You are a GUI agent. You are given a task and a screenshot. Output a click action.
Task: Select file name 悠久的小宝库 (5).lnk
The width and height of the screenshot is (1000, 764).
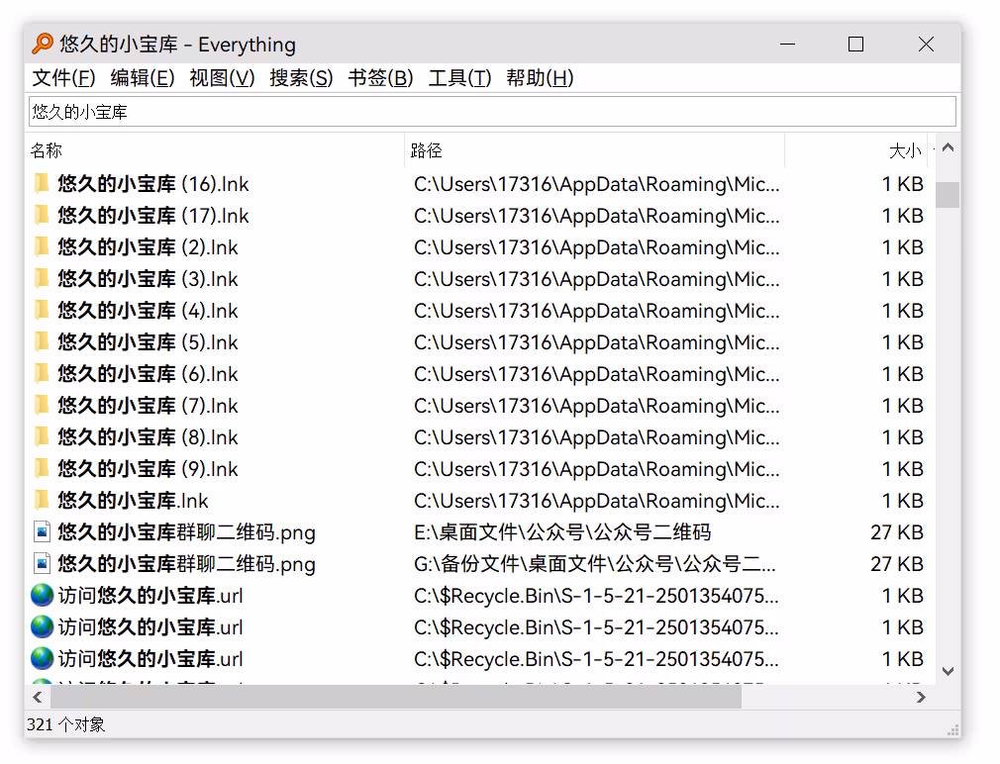[148, 342]
